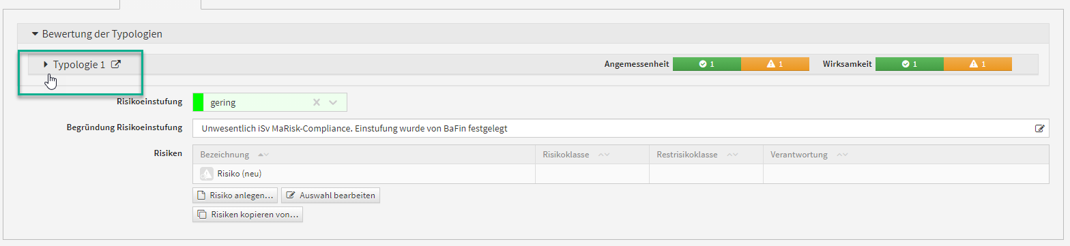Open Typologie 1 external link icon
1070x246 pixels.
tap(116, 65)
